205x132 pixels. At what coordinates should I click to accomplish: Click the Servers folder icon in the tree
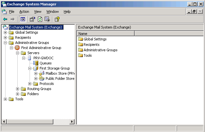pyautogui.click(x=23, y=53)
